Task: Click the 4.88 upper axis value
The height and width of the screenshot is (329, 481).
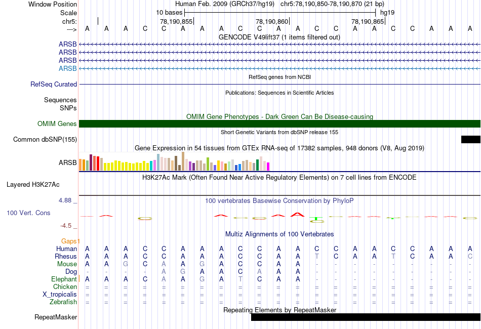Action: [65, 200]
